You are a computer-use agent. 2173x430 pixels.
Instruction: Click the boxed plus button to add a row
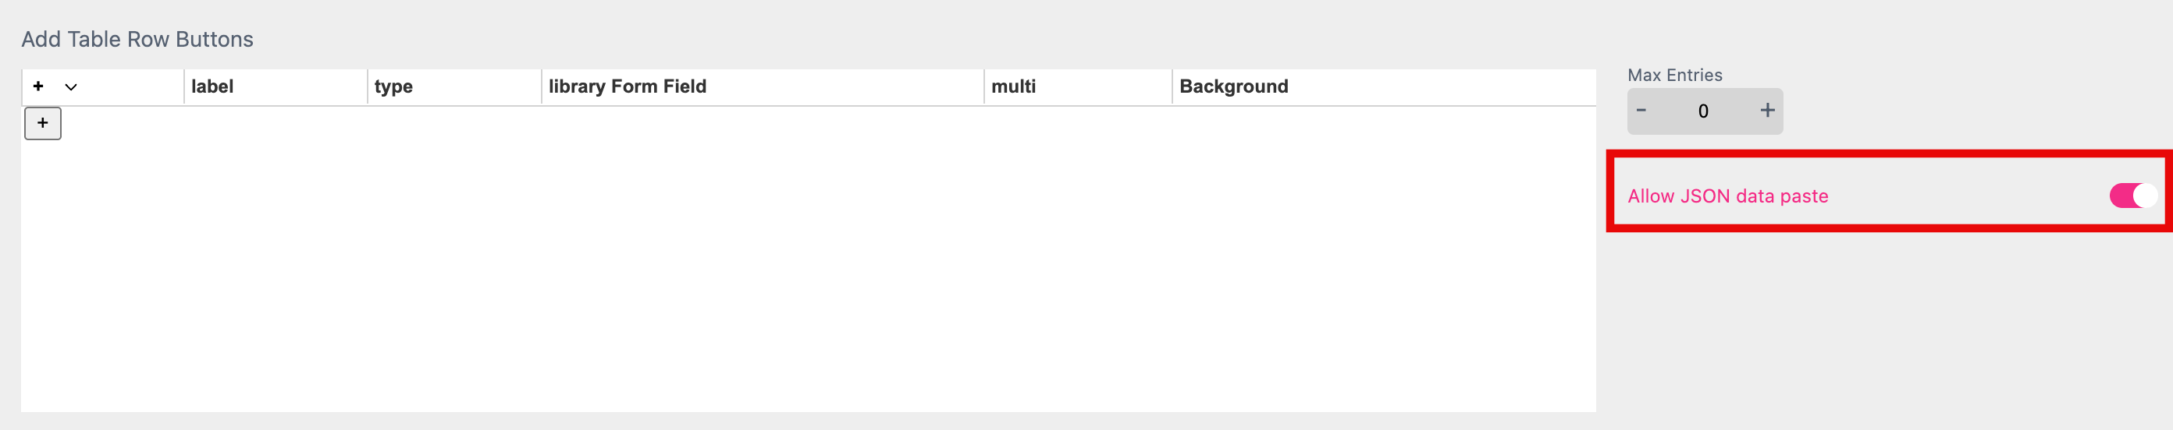(x=42, y=123)
